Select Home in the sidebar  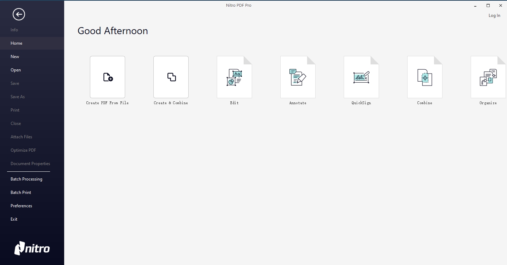17,43
